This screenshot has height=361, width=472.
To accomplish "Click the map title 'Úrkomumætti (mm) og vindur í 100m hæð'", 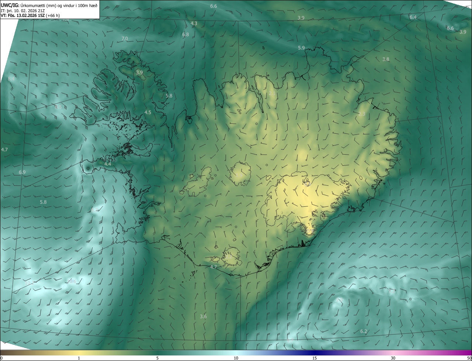I will tap(58, 5).
